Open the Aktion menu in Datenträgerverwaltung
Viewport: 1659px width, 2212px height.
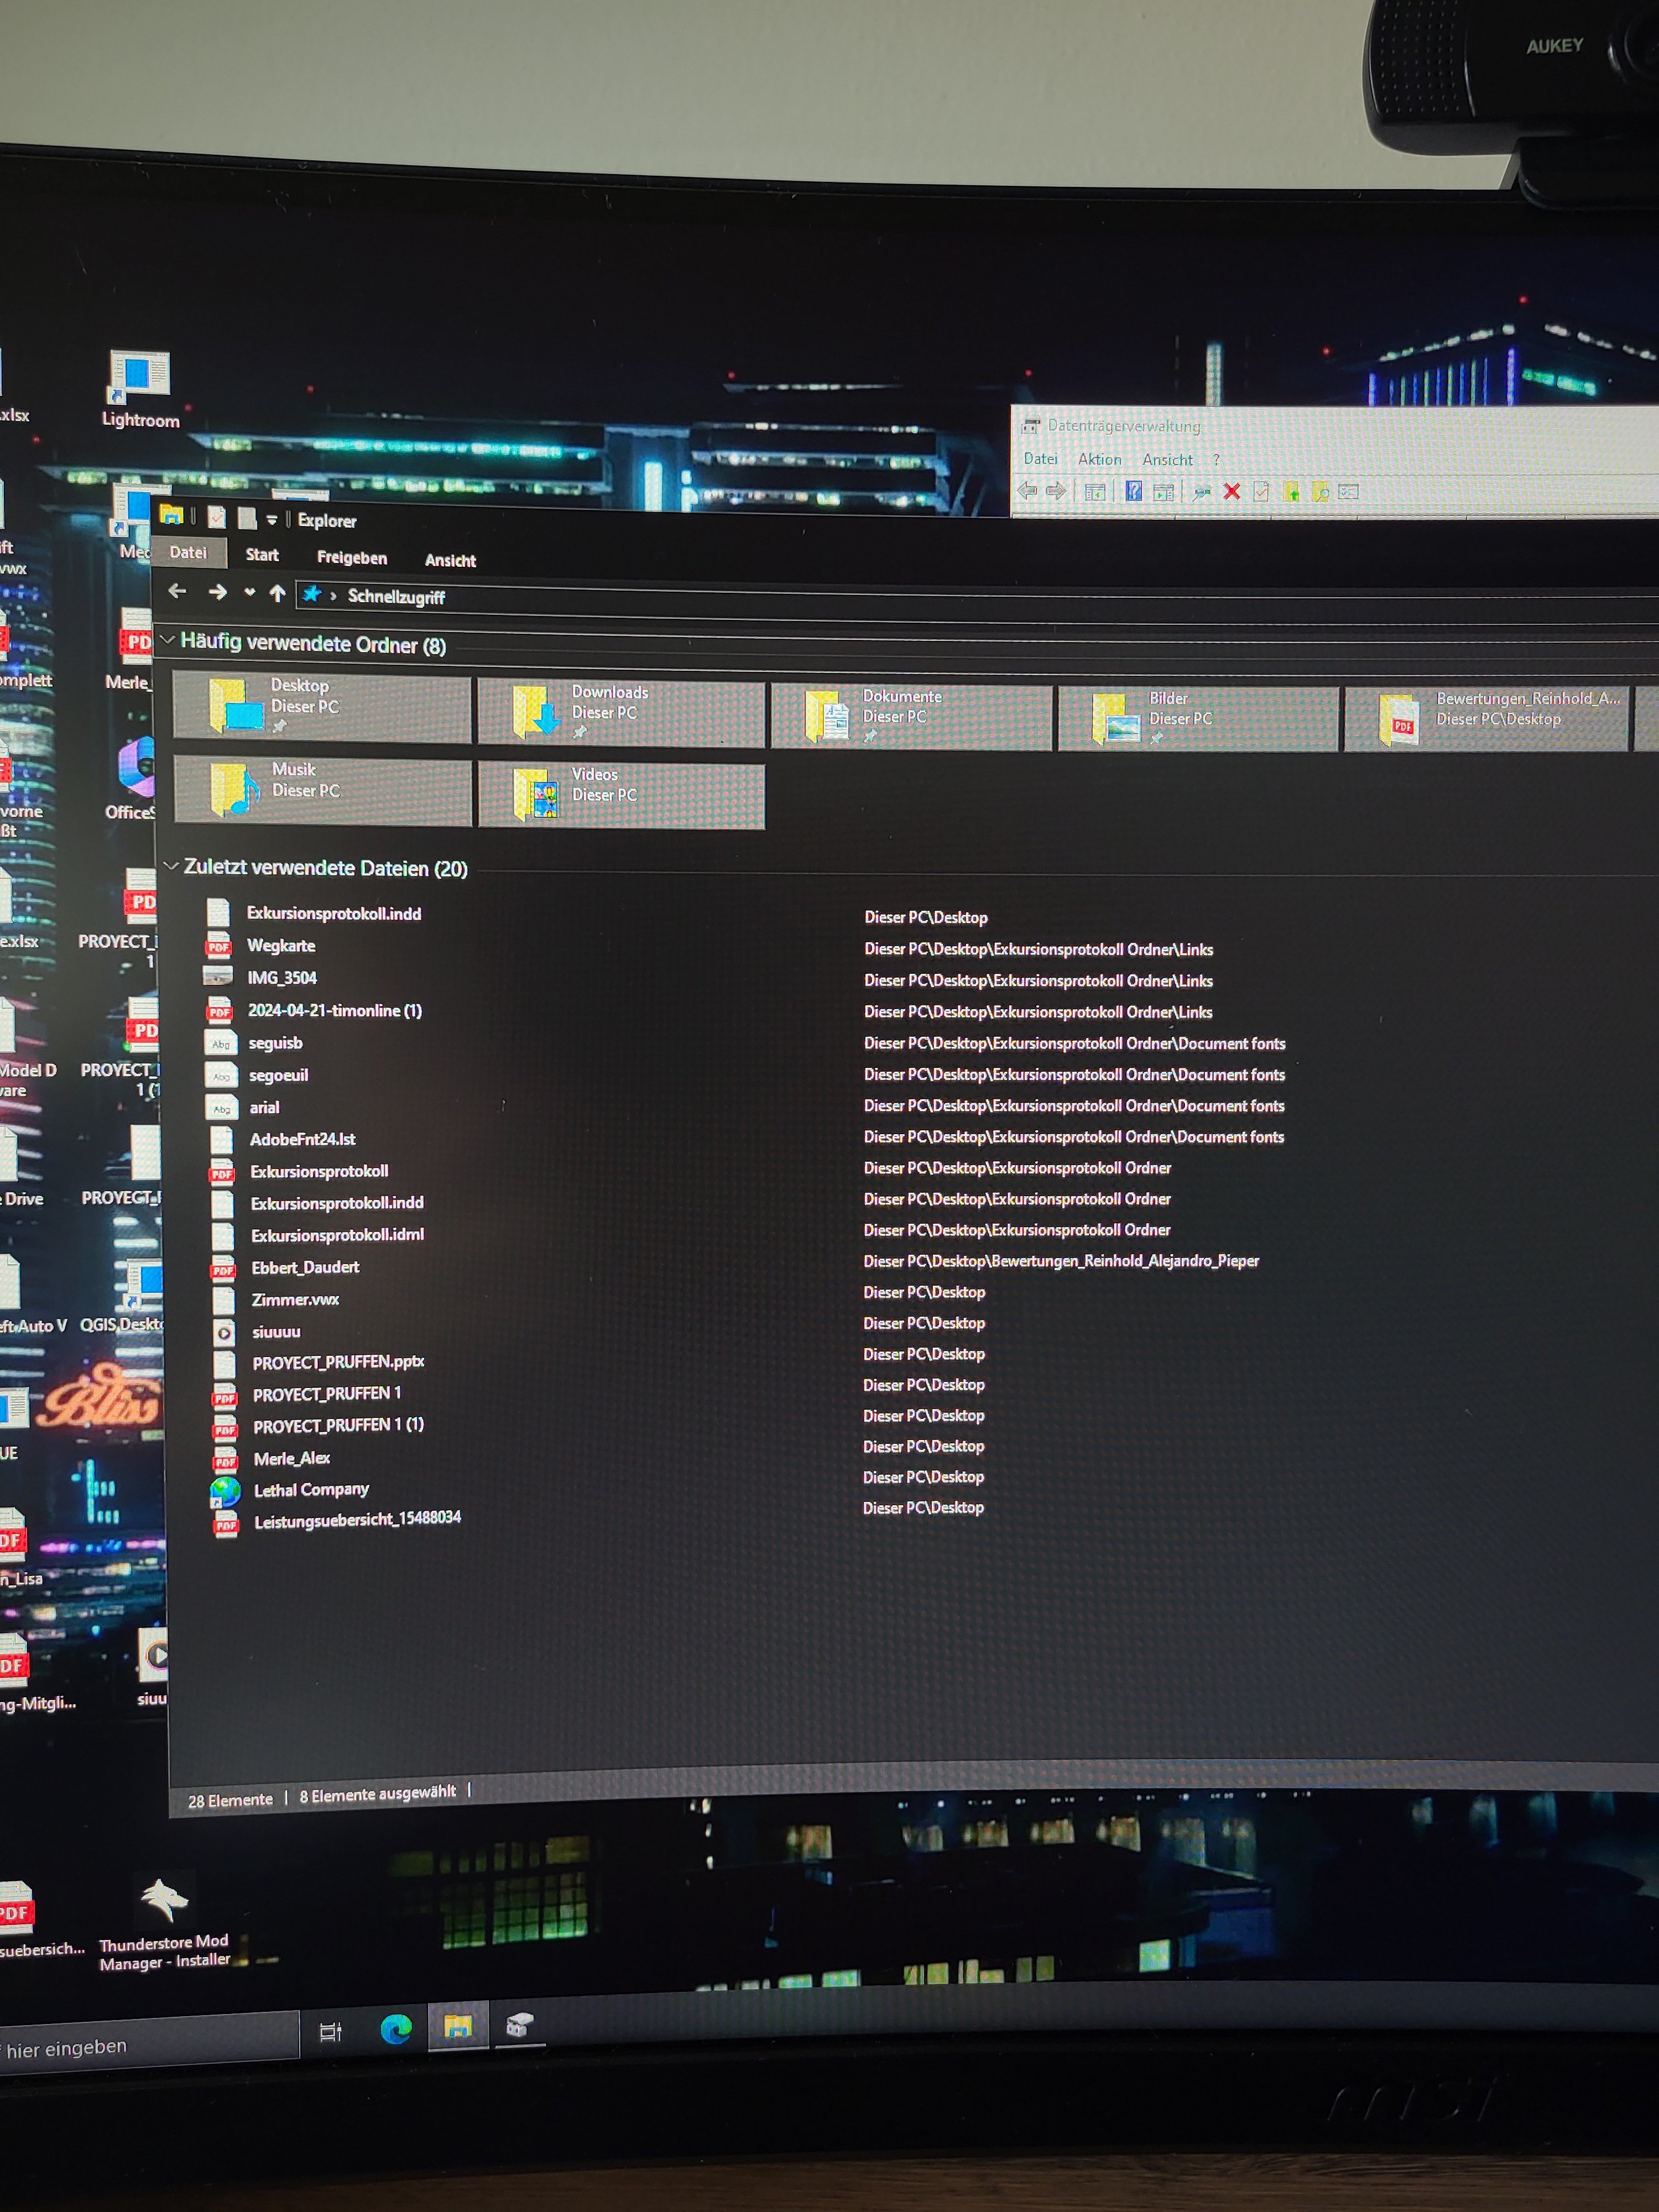[x=1099, y=459]
